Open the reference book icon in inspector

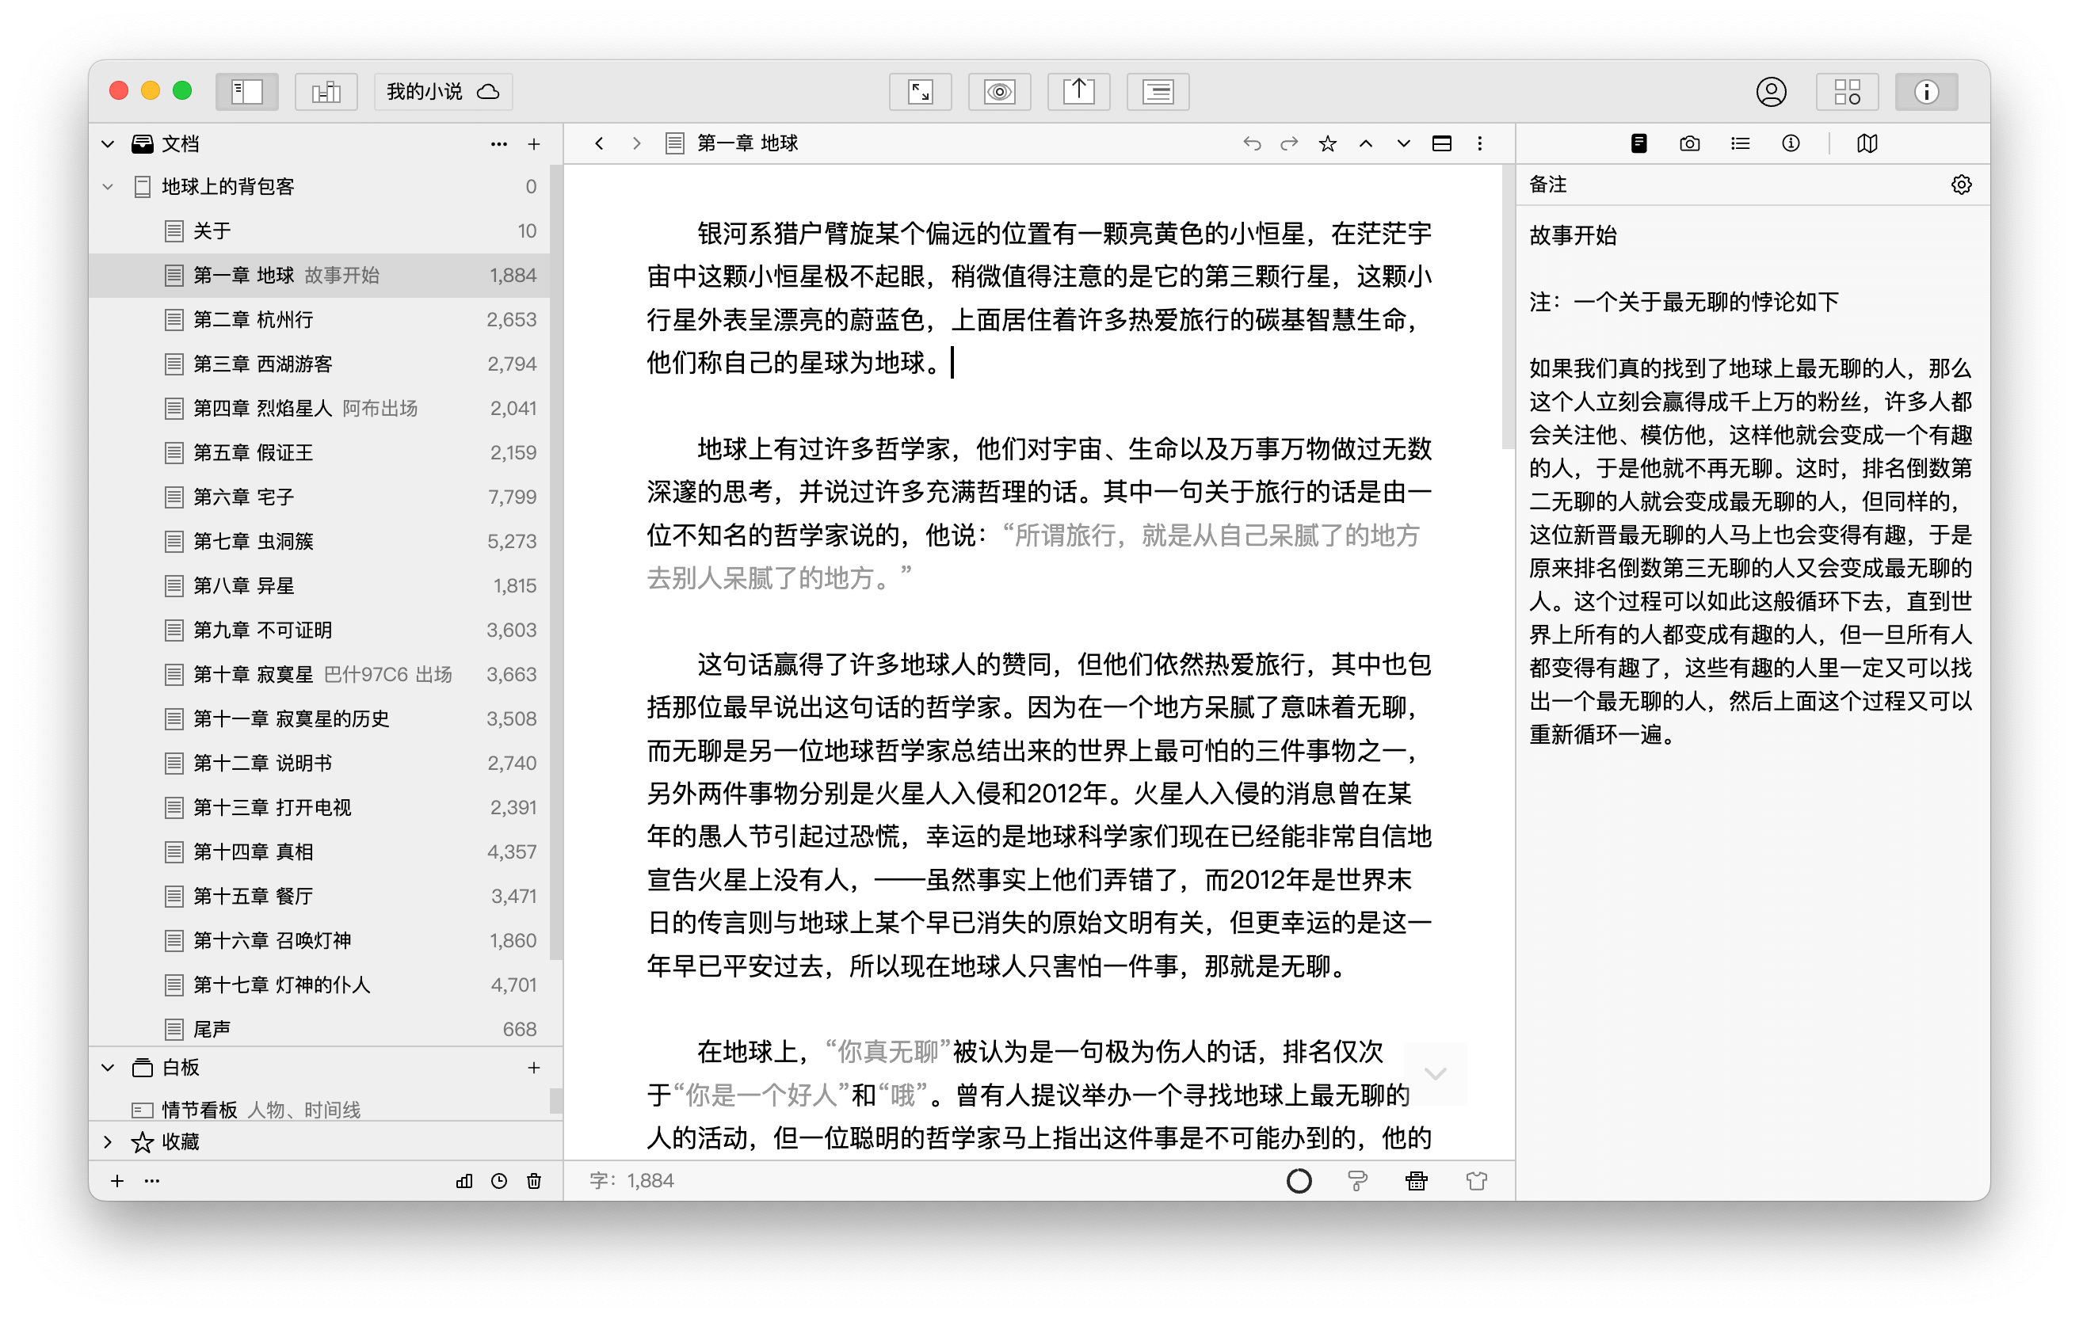tap(1867, 143)
